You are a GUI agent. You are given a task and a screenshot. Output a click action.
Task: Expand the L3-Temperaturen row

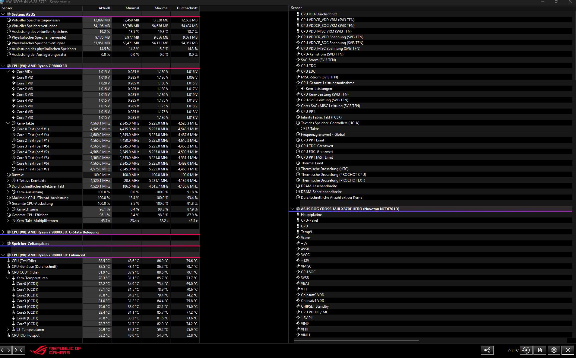pos(8,329)
